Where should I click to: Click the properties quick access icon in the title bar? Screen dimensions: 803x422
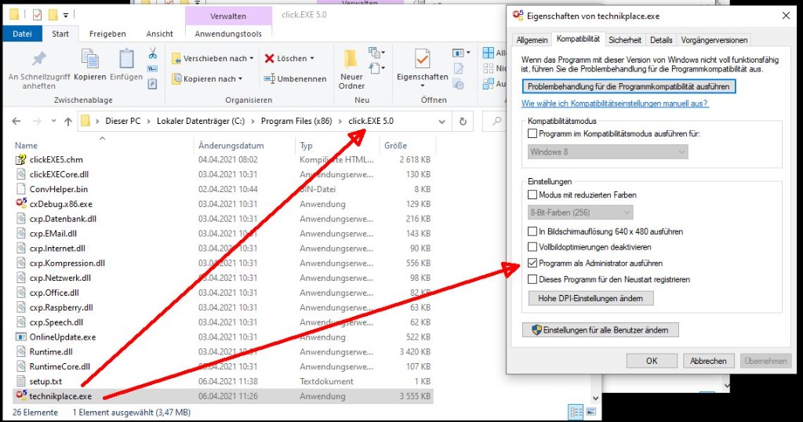pyautogui.click(x=37, y=14)
